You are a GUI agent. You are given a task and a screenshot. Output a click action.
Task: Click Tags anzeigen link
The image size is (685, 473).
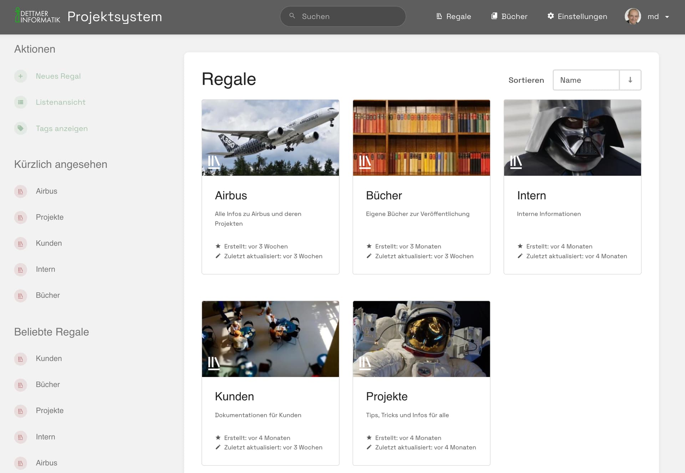point(62,128)
